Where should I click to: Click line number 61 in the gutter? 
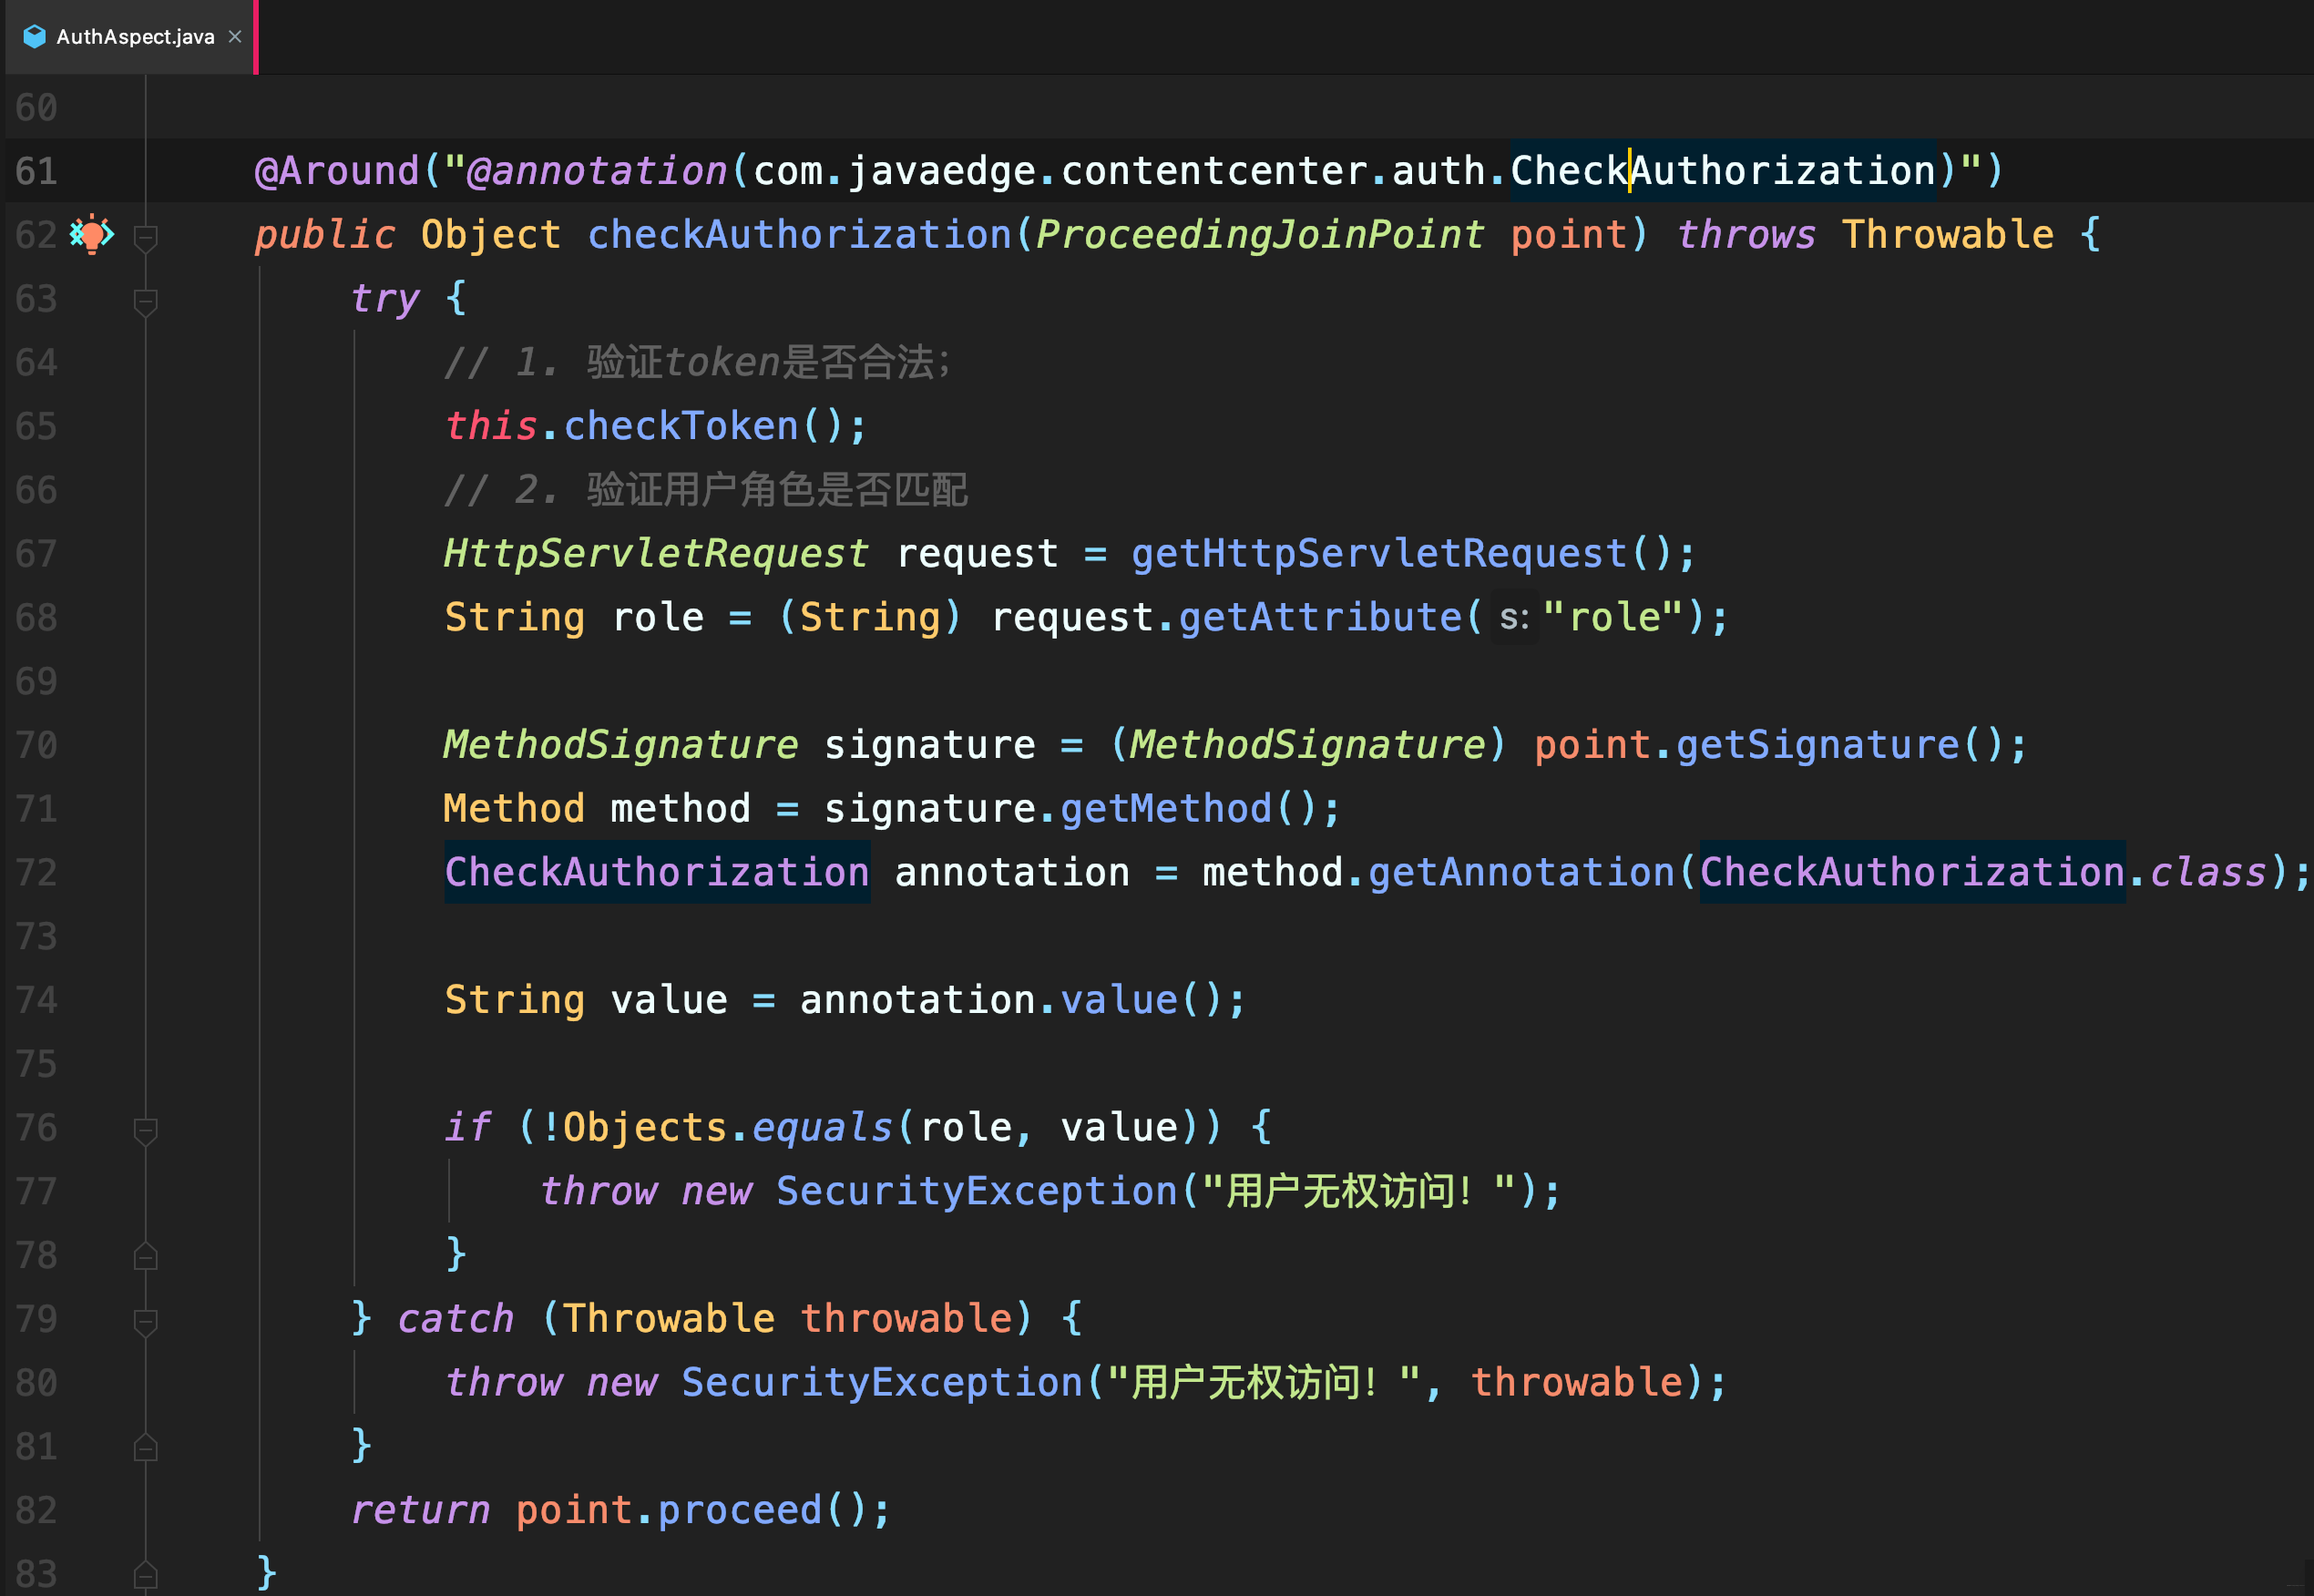[x=36, y=171]
